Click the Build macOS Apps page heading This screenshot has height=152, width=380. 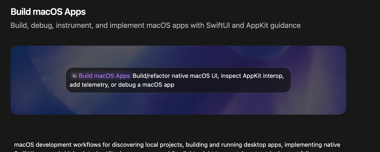pyautogui.click(x=48, y=12)
